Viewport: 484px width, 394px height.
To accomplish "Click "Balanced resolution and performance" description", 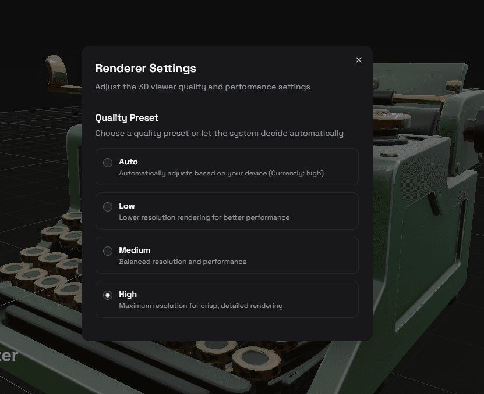I will click(182, 262).
